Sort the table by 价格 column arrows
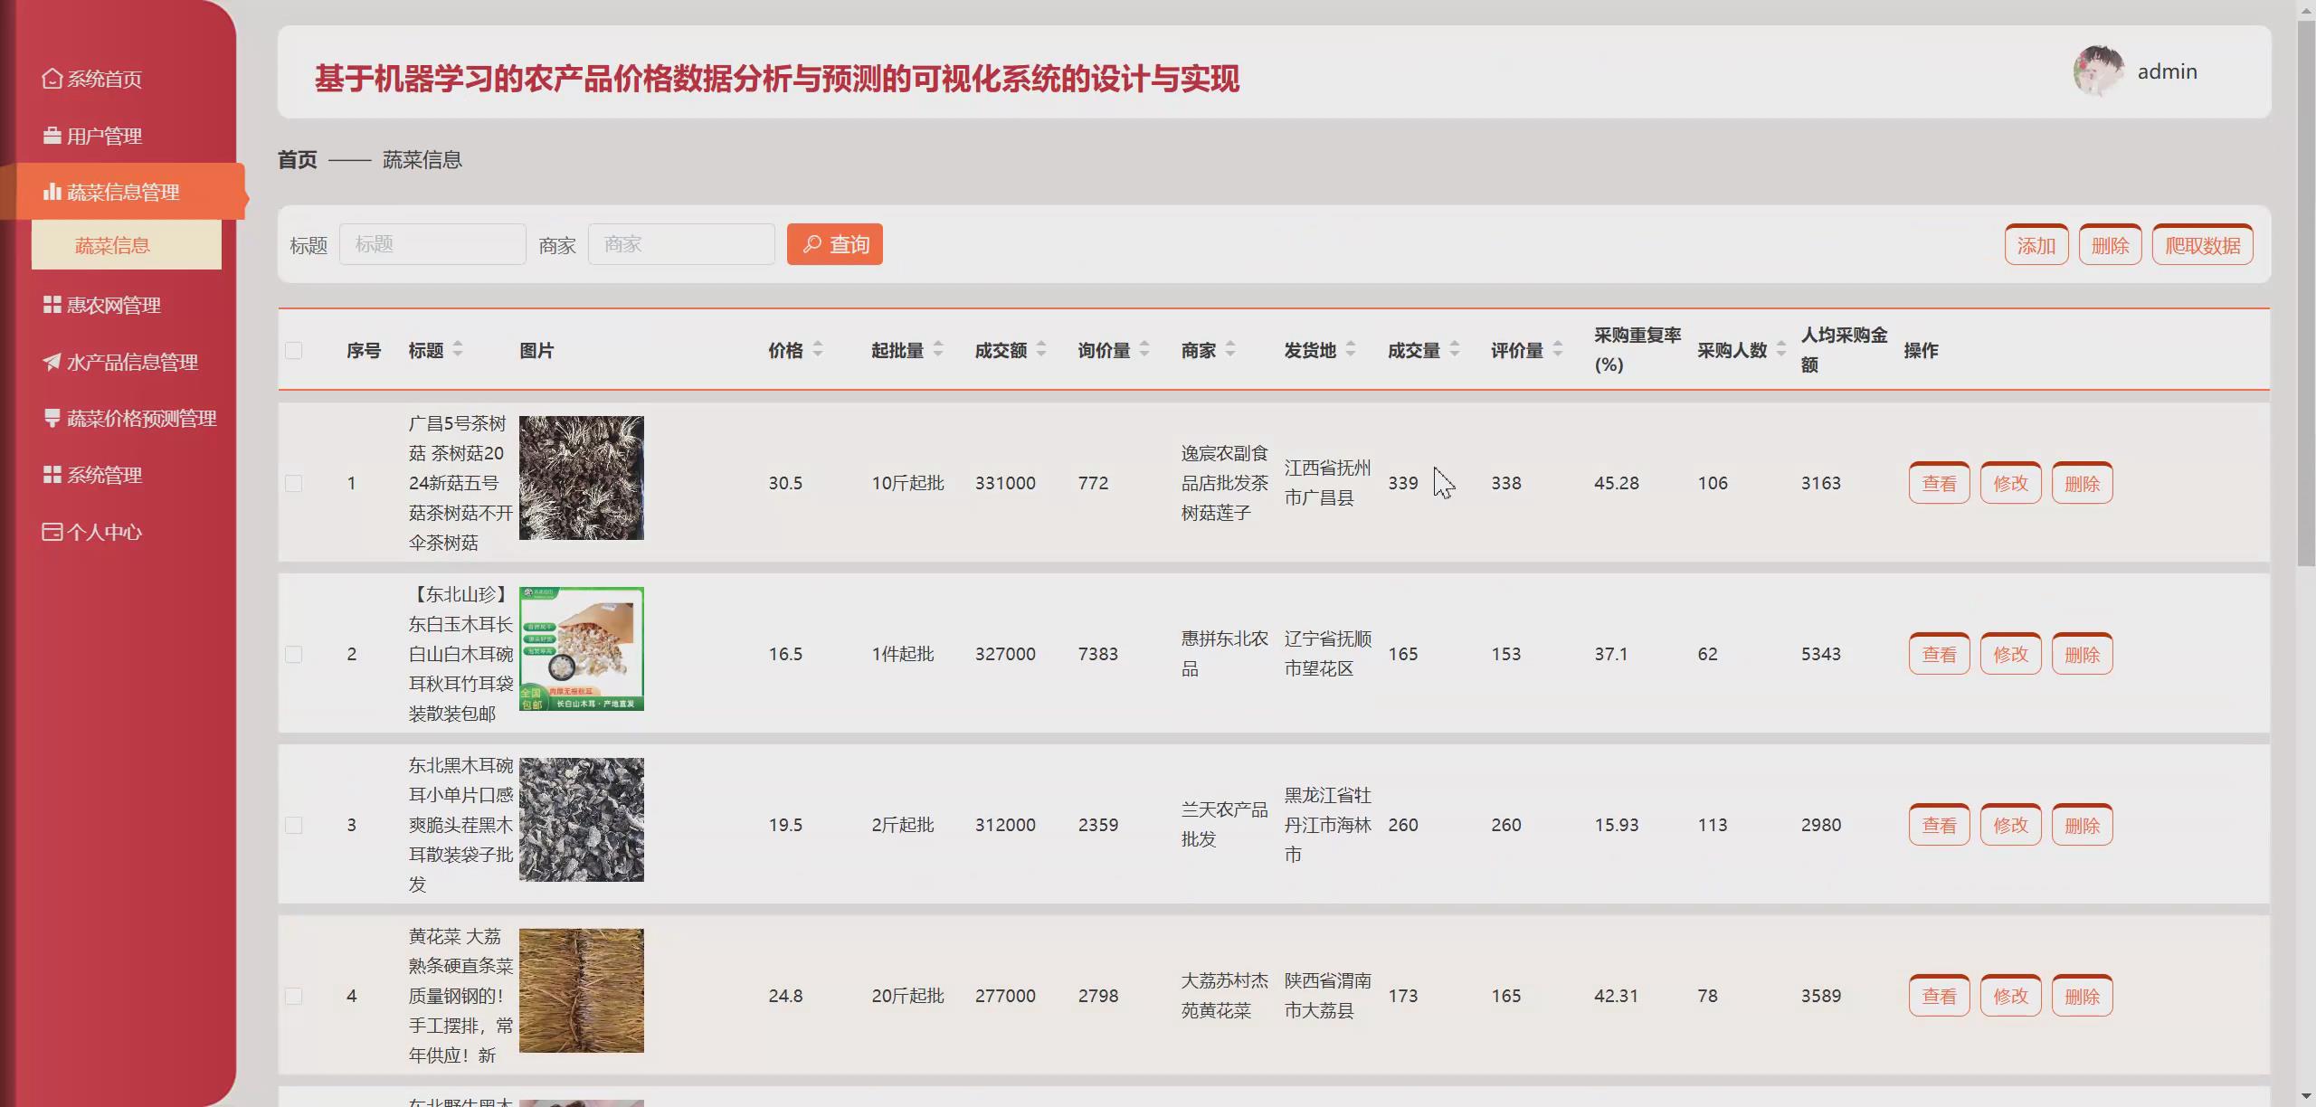Image resolution: width=2316 pixels, height=1107 pixels. coord(818,349)
